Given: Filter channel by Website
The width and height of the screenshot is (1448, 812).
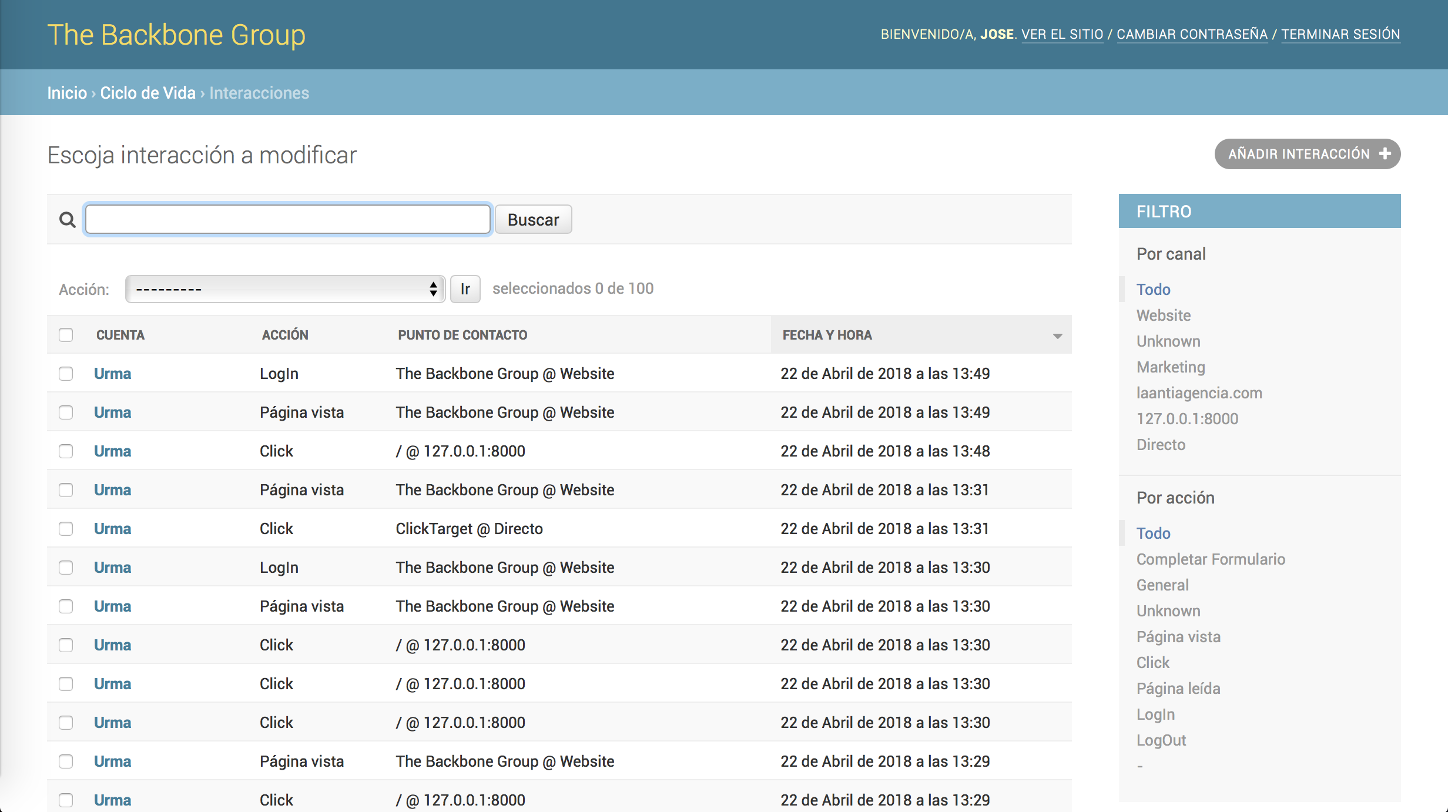Looking at the screenshot, I should pyautogui.click(x=1163, y=316).
